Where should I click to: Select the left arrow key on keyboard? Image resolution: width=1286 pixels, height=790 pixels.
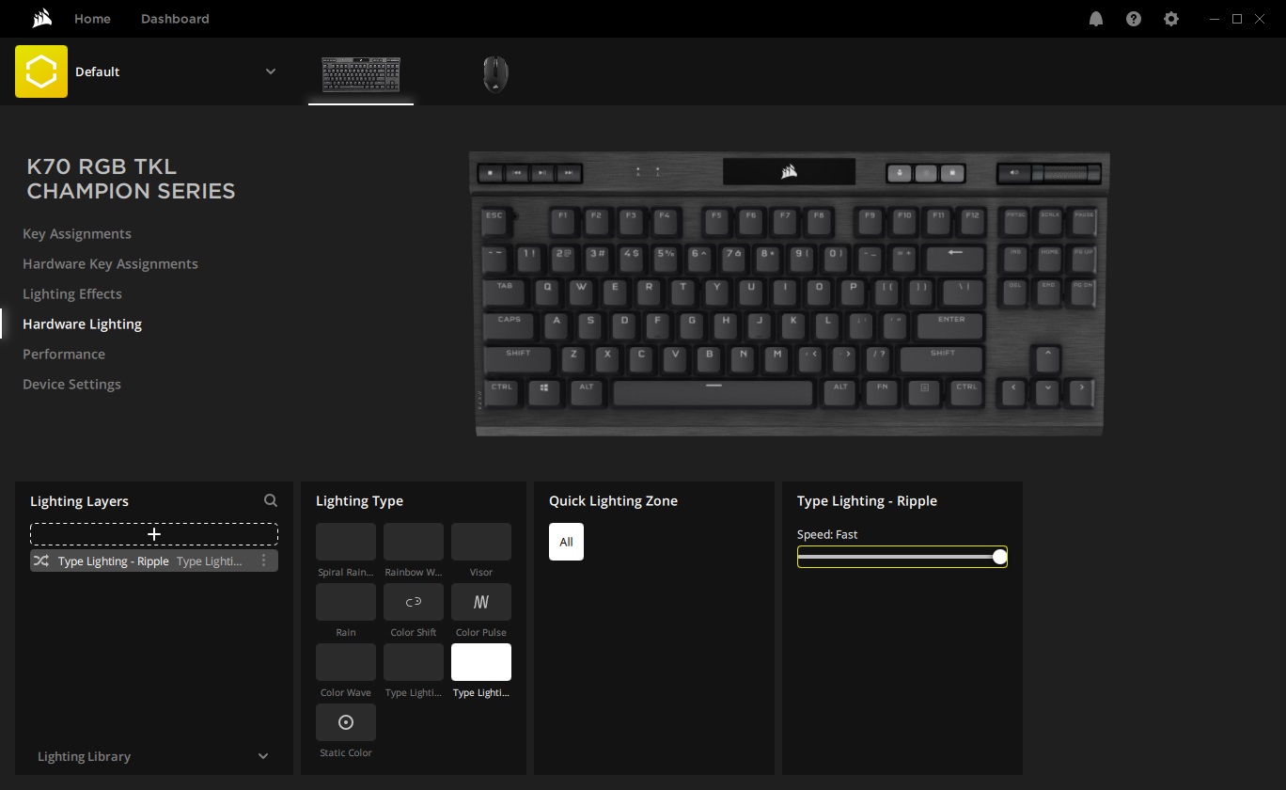pos(1012,392)
